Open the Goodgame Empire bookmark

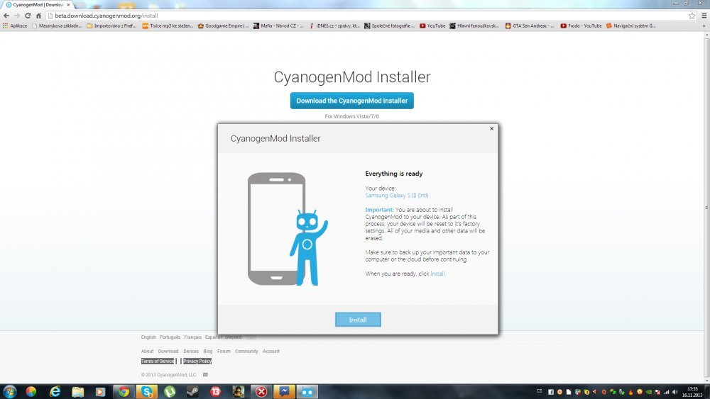coord(223,26)
